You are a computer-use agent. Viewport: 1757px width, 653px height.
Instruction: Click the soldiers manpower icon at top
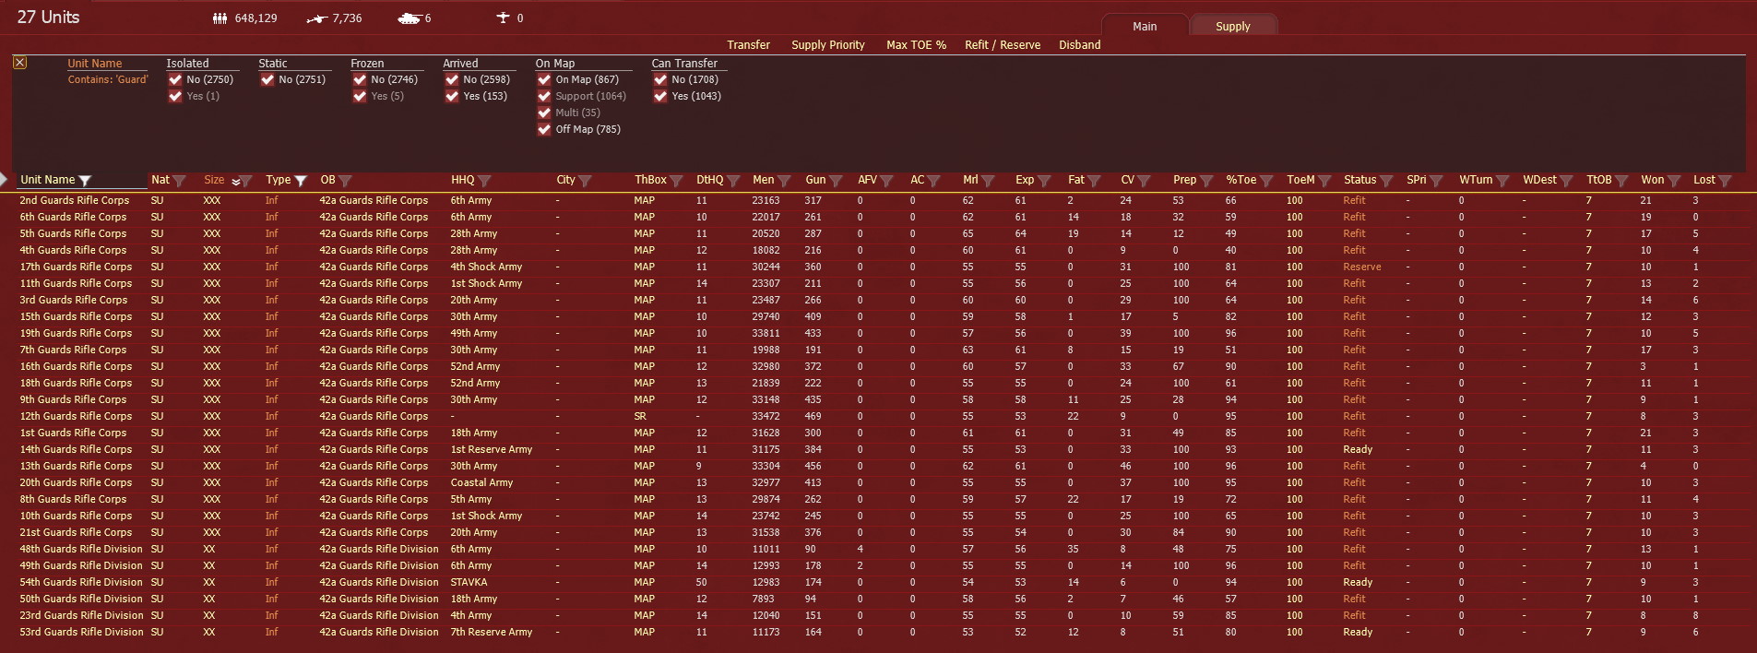[x=220, y=18]
